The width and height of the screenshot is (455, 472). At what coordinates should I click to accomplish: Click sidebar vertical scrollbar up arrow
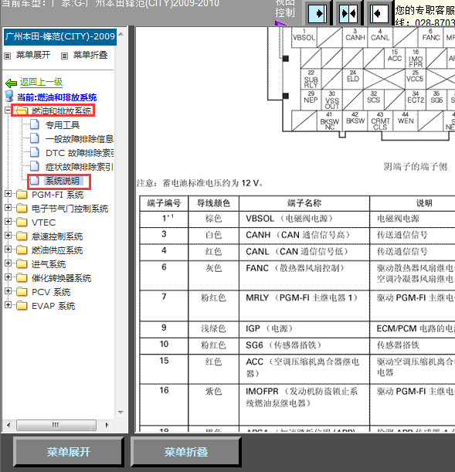(121, 34)
